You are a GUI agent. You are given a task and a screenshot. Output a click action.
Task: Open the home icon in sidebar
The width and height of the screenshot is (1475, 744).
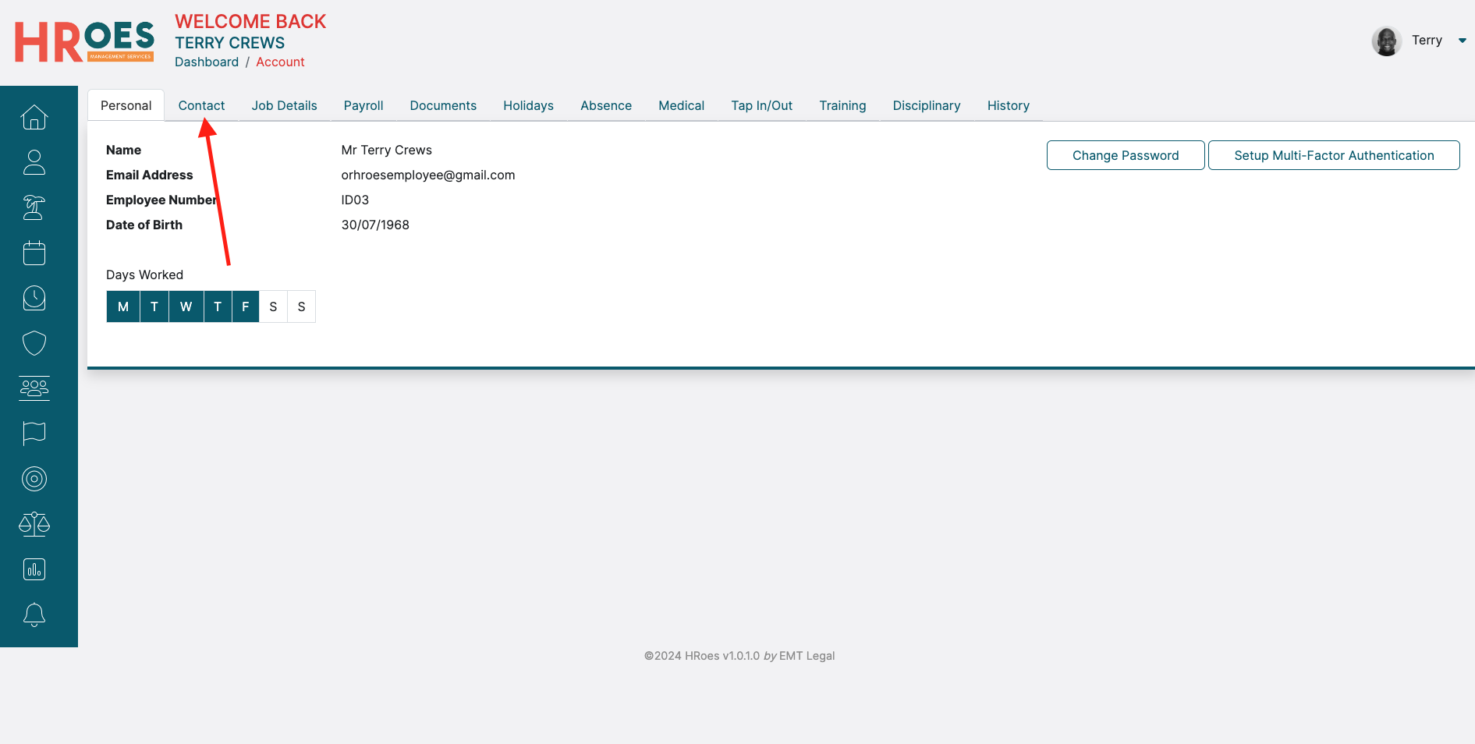pos(34,117)
